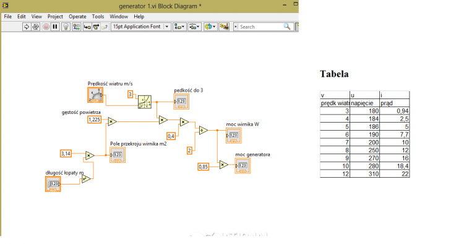
Task: Open the Align Objects dropdown
Action: pos(179,27)
